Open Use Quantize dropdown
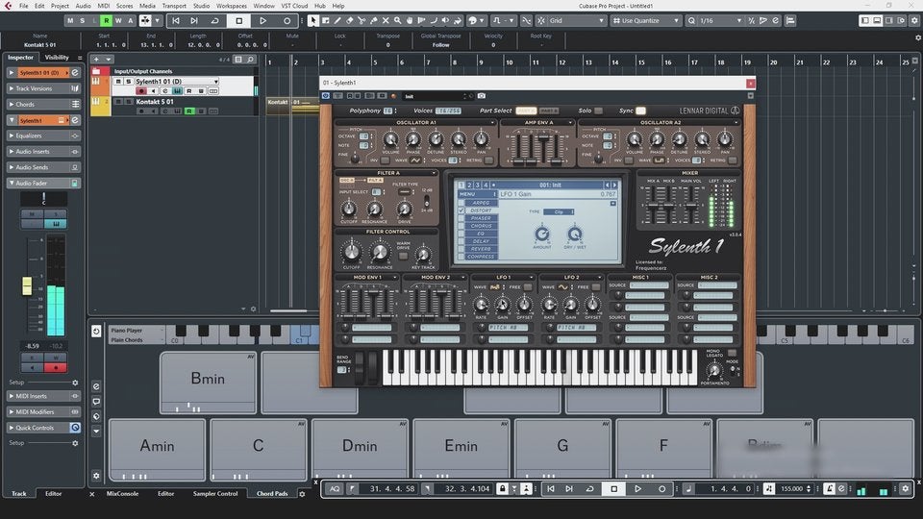The height and width of the screenshot is (519, 923). click(646, 20)
